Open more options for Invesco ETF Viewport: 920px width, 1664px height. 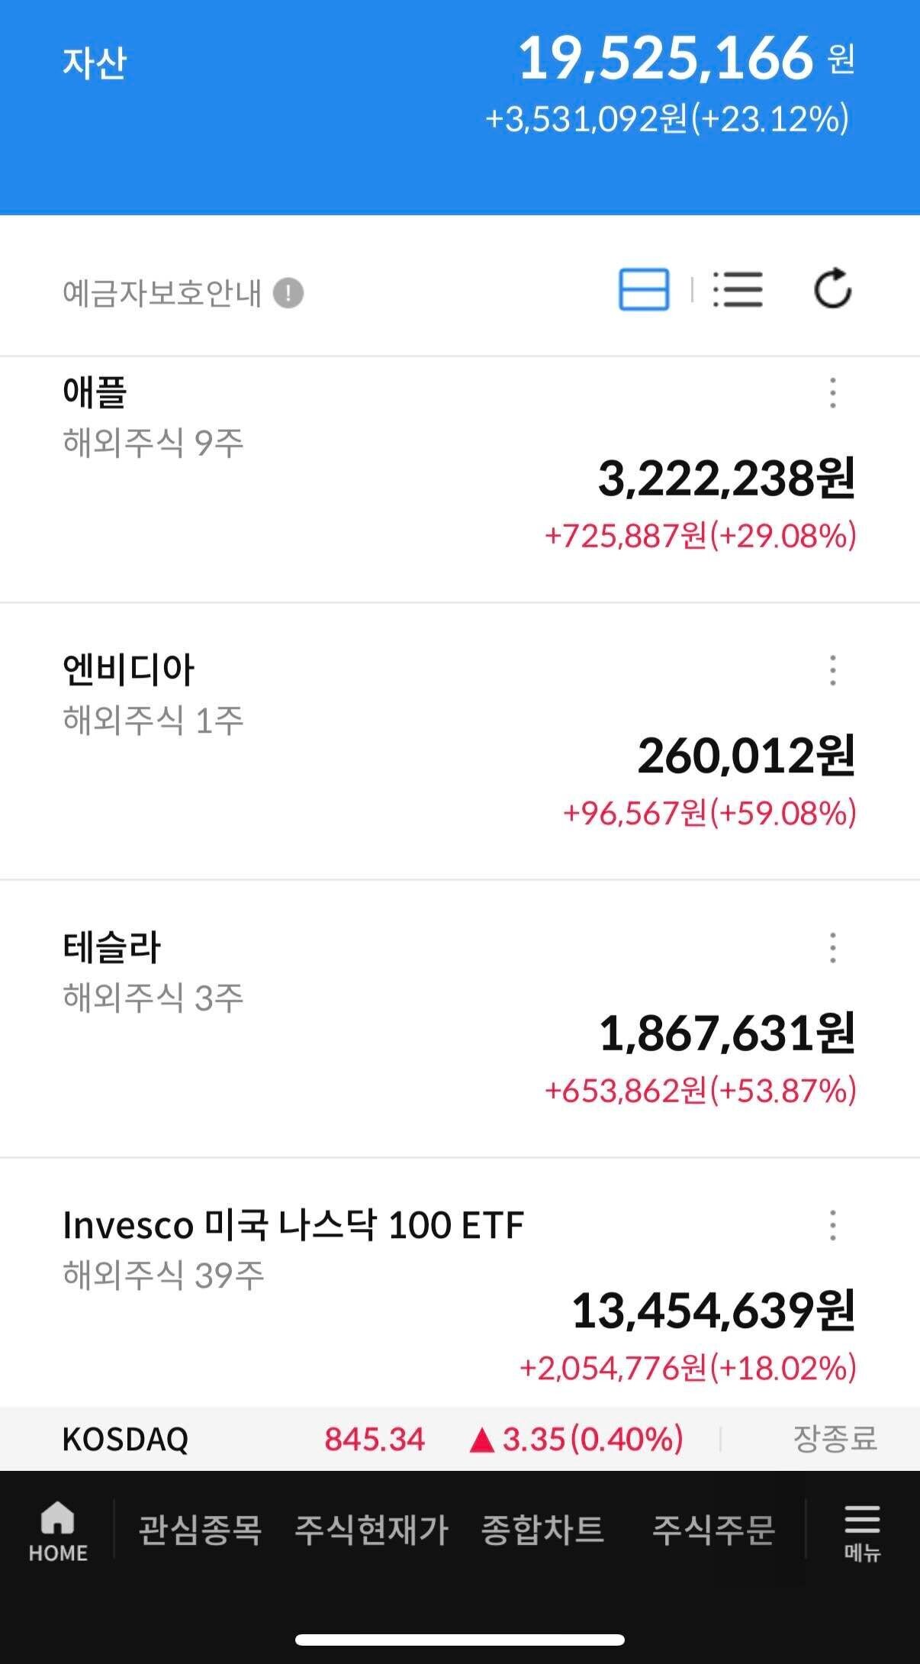pos(832,1225)
